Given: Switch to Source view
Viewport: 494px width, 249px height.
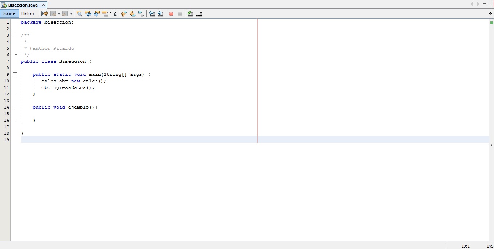Looking at the screenshot, I should [x=9, y=13].
